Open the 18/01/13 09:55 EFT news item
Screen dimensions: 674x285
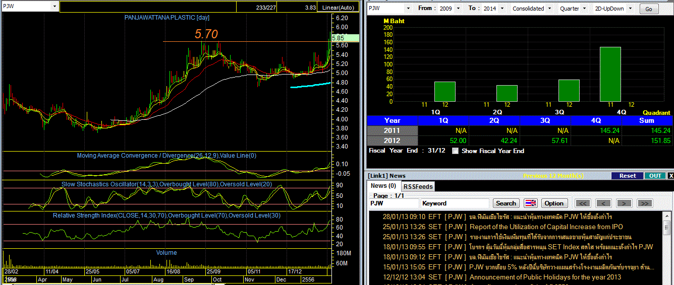518,247
